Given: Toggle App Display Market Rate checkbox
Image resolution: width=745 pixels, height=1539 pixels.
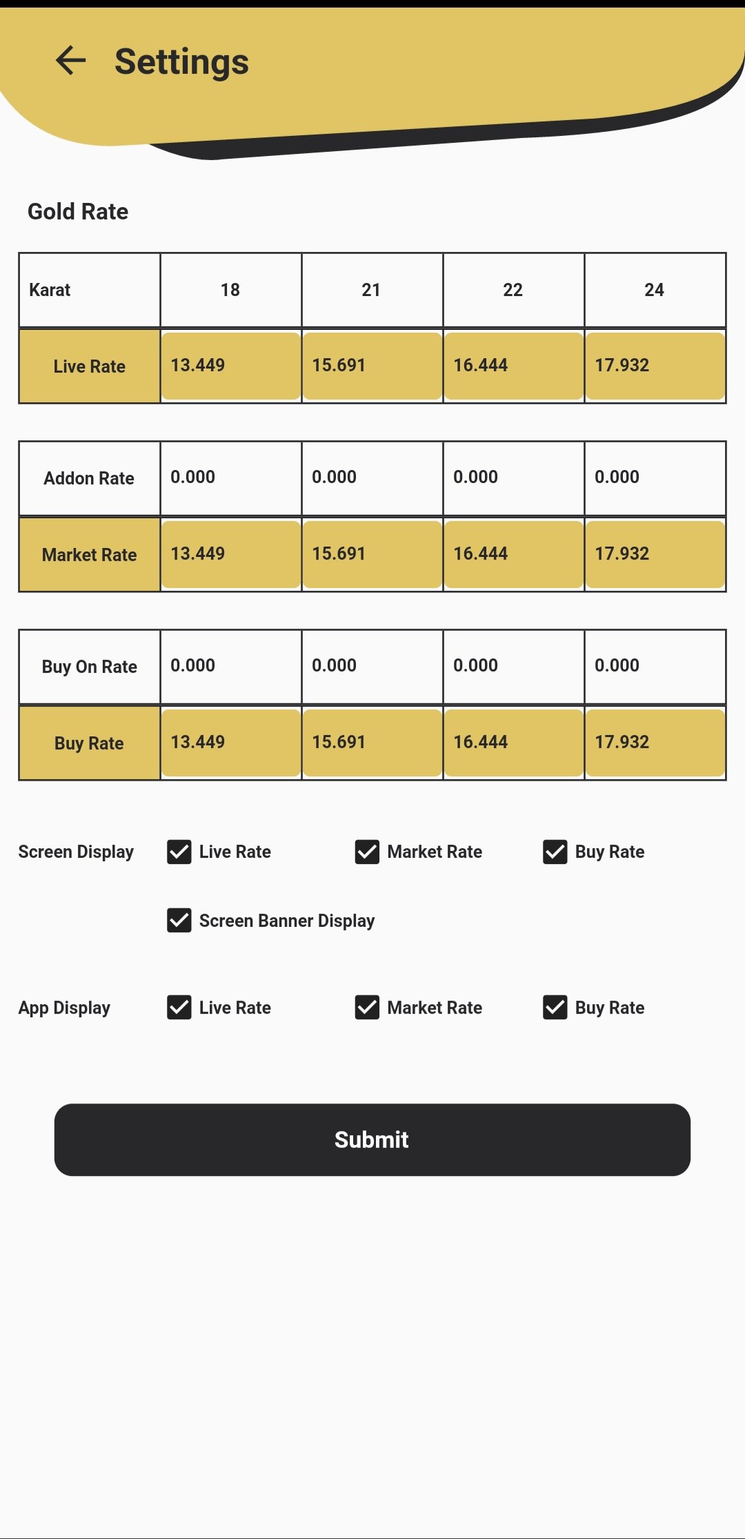Looking at the screenshot, I should [367, 1008].
